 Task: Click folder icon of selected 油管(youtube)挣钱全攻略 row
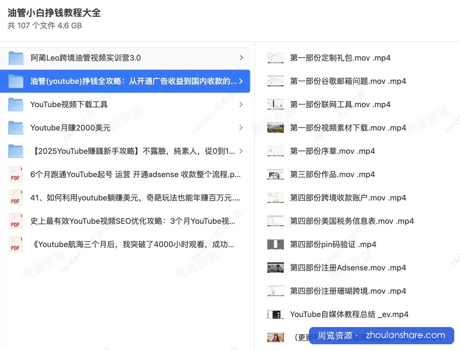pos(16,81)
